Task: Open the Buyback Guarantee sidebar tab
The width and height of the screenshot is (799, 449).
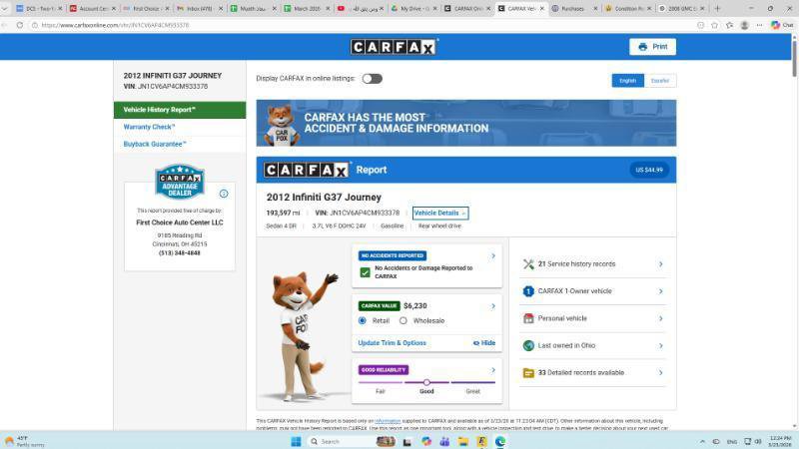Action: 155,144
